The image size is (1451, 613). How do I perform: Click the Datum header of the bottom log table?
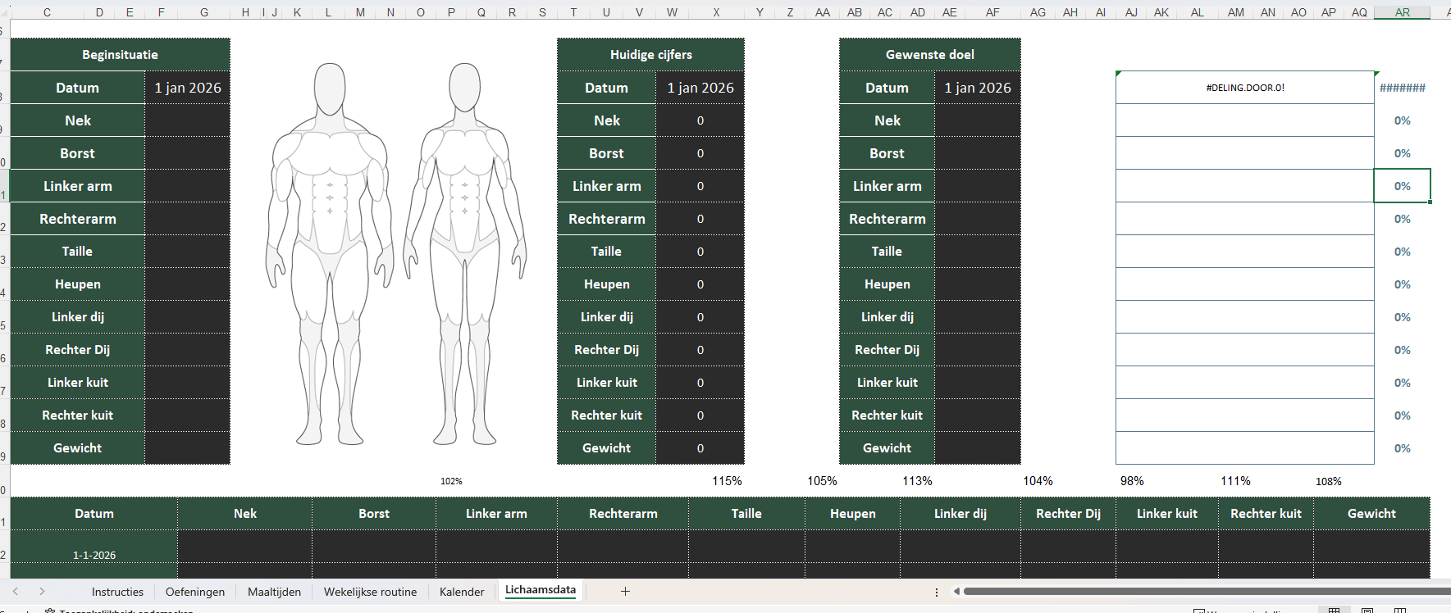94,514
